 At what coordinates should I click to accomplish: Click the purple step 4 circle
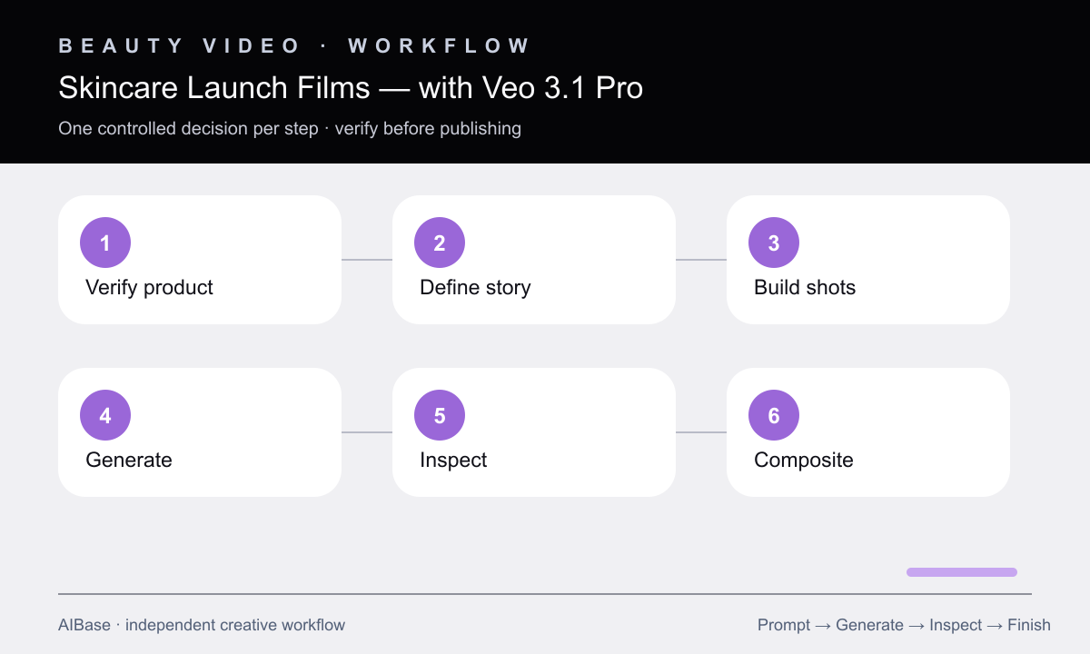point(105,415)
